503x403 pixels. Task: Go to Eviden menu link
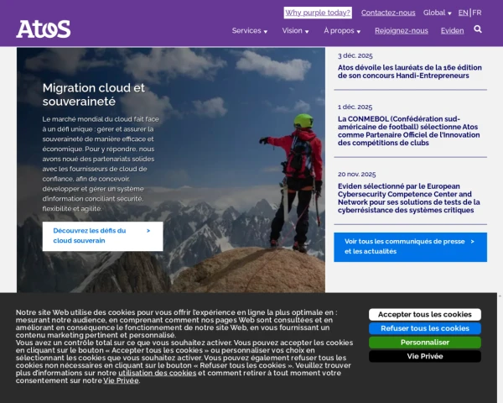coord(452,31)
